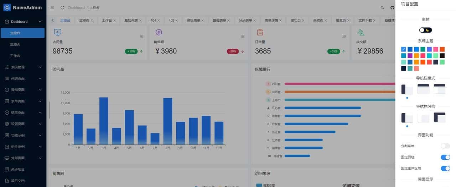Viewport: 456px width, 187px height.
Task: Select the all-light style under 导航栏风格
Action: point(423,117)
